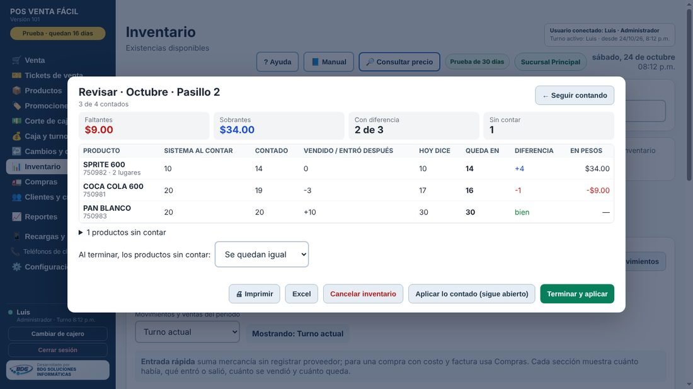Image resolution: width=693 pixels, height=389 pixels.
Task: Click the 'bien' status for PAN BLANCO
Action: [522, 212]
